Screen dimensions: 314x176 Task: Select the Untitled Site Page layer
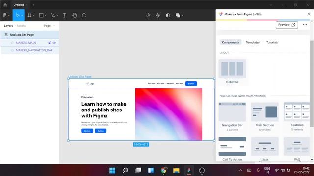click(x=29, y=35)
